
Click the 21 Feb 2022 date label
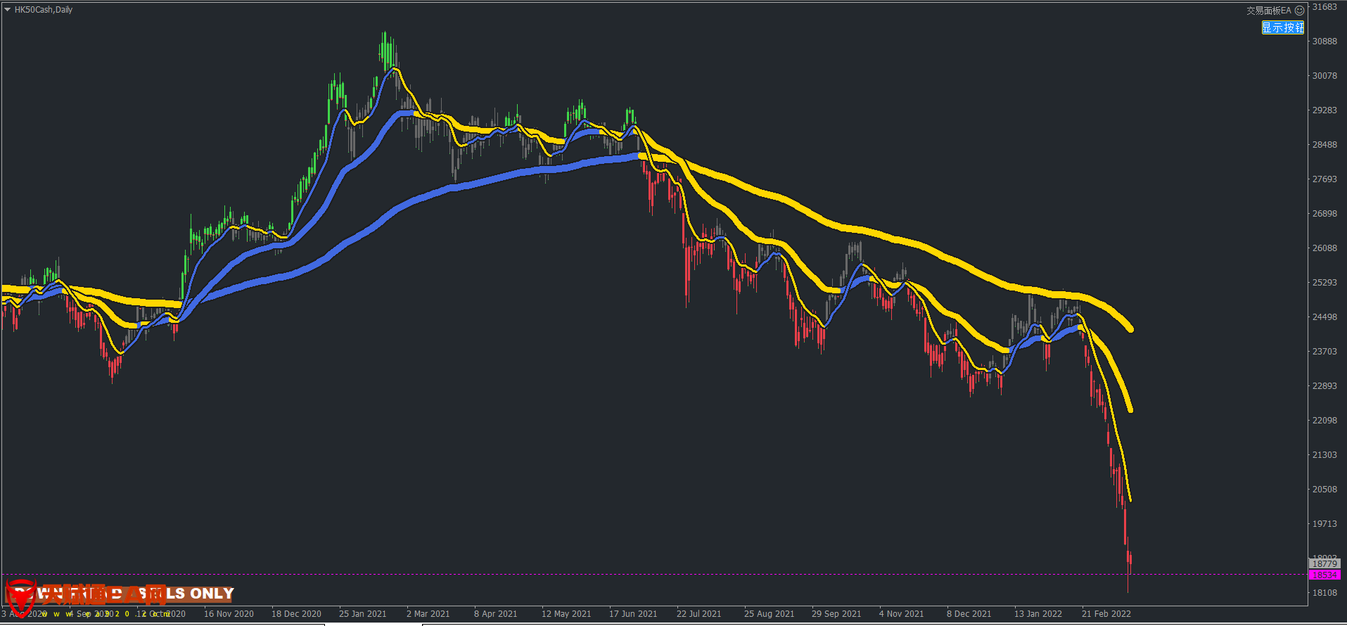(x=1106, y=614)
